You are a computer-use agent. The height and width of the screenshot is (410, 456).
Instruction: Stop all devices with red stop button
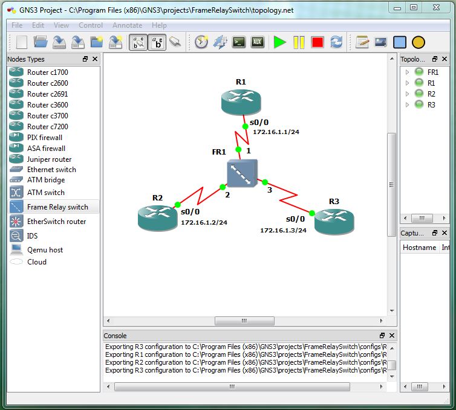point(318,42)
